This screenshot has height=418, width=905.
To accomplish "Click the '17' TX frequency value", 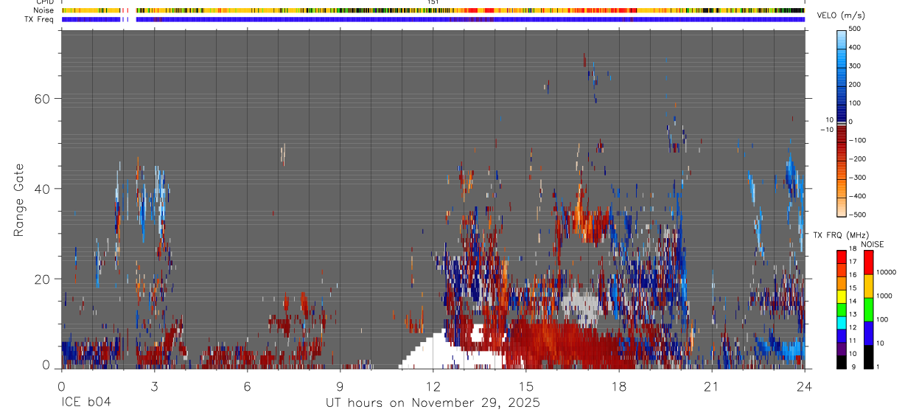I will coord(853,262).
